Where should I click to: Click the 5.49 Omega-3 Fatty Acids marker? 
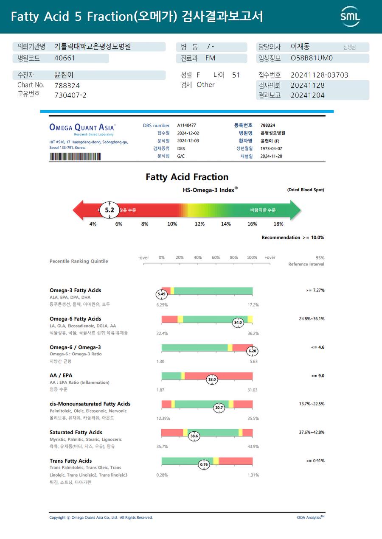(x=162, y=294)
